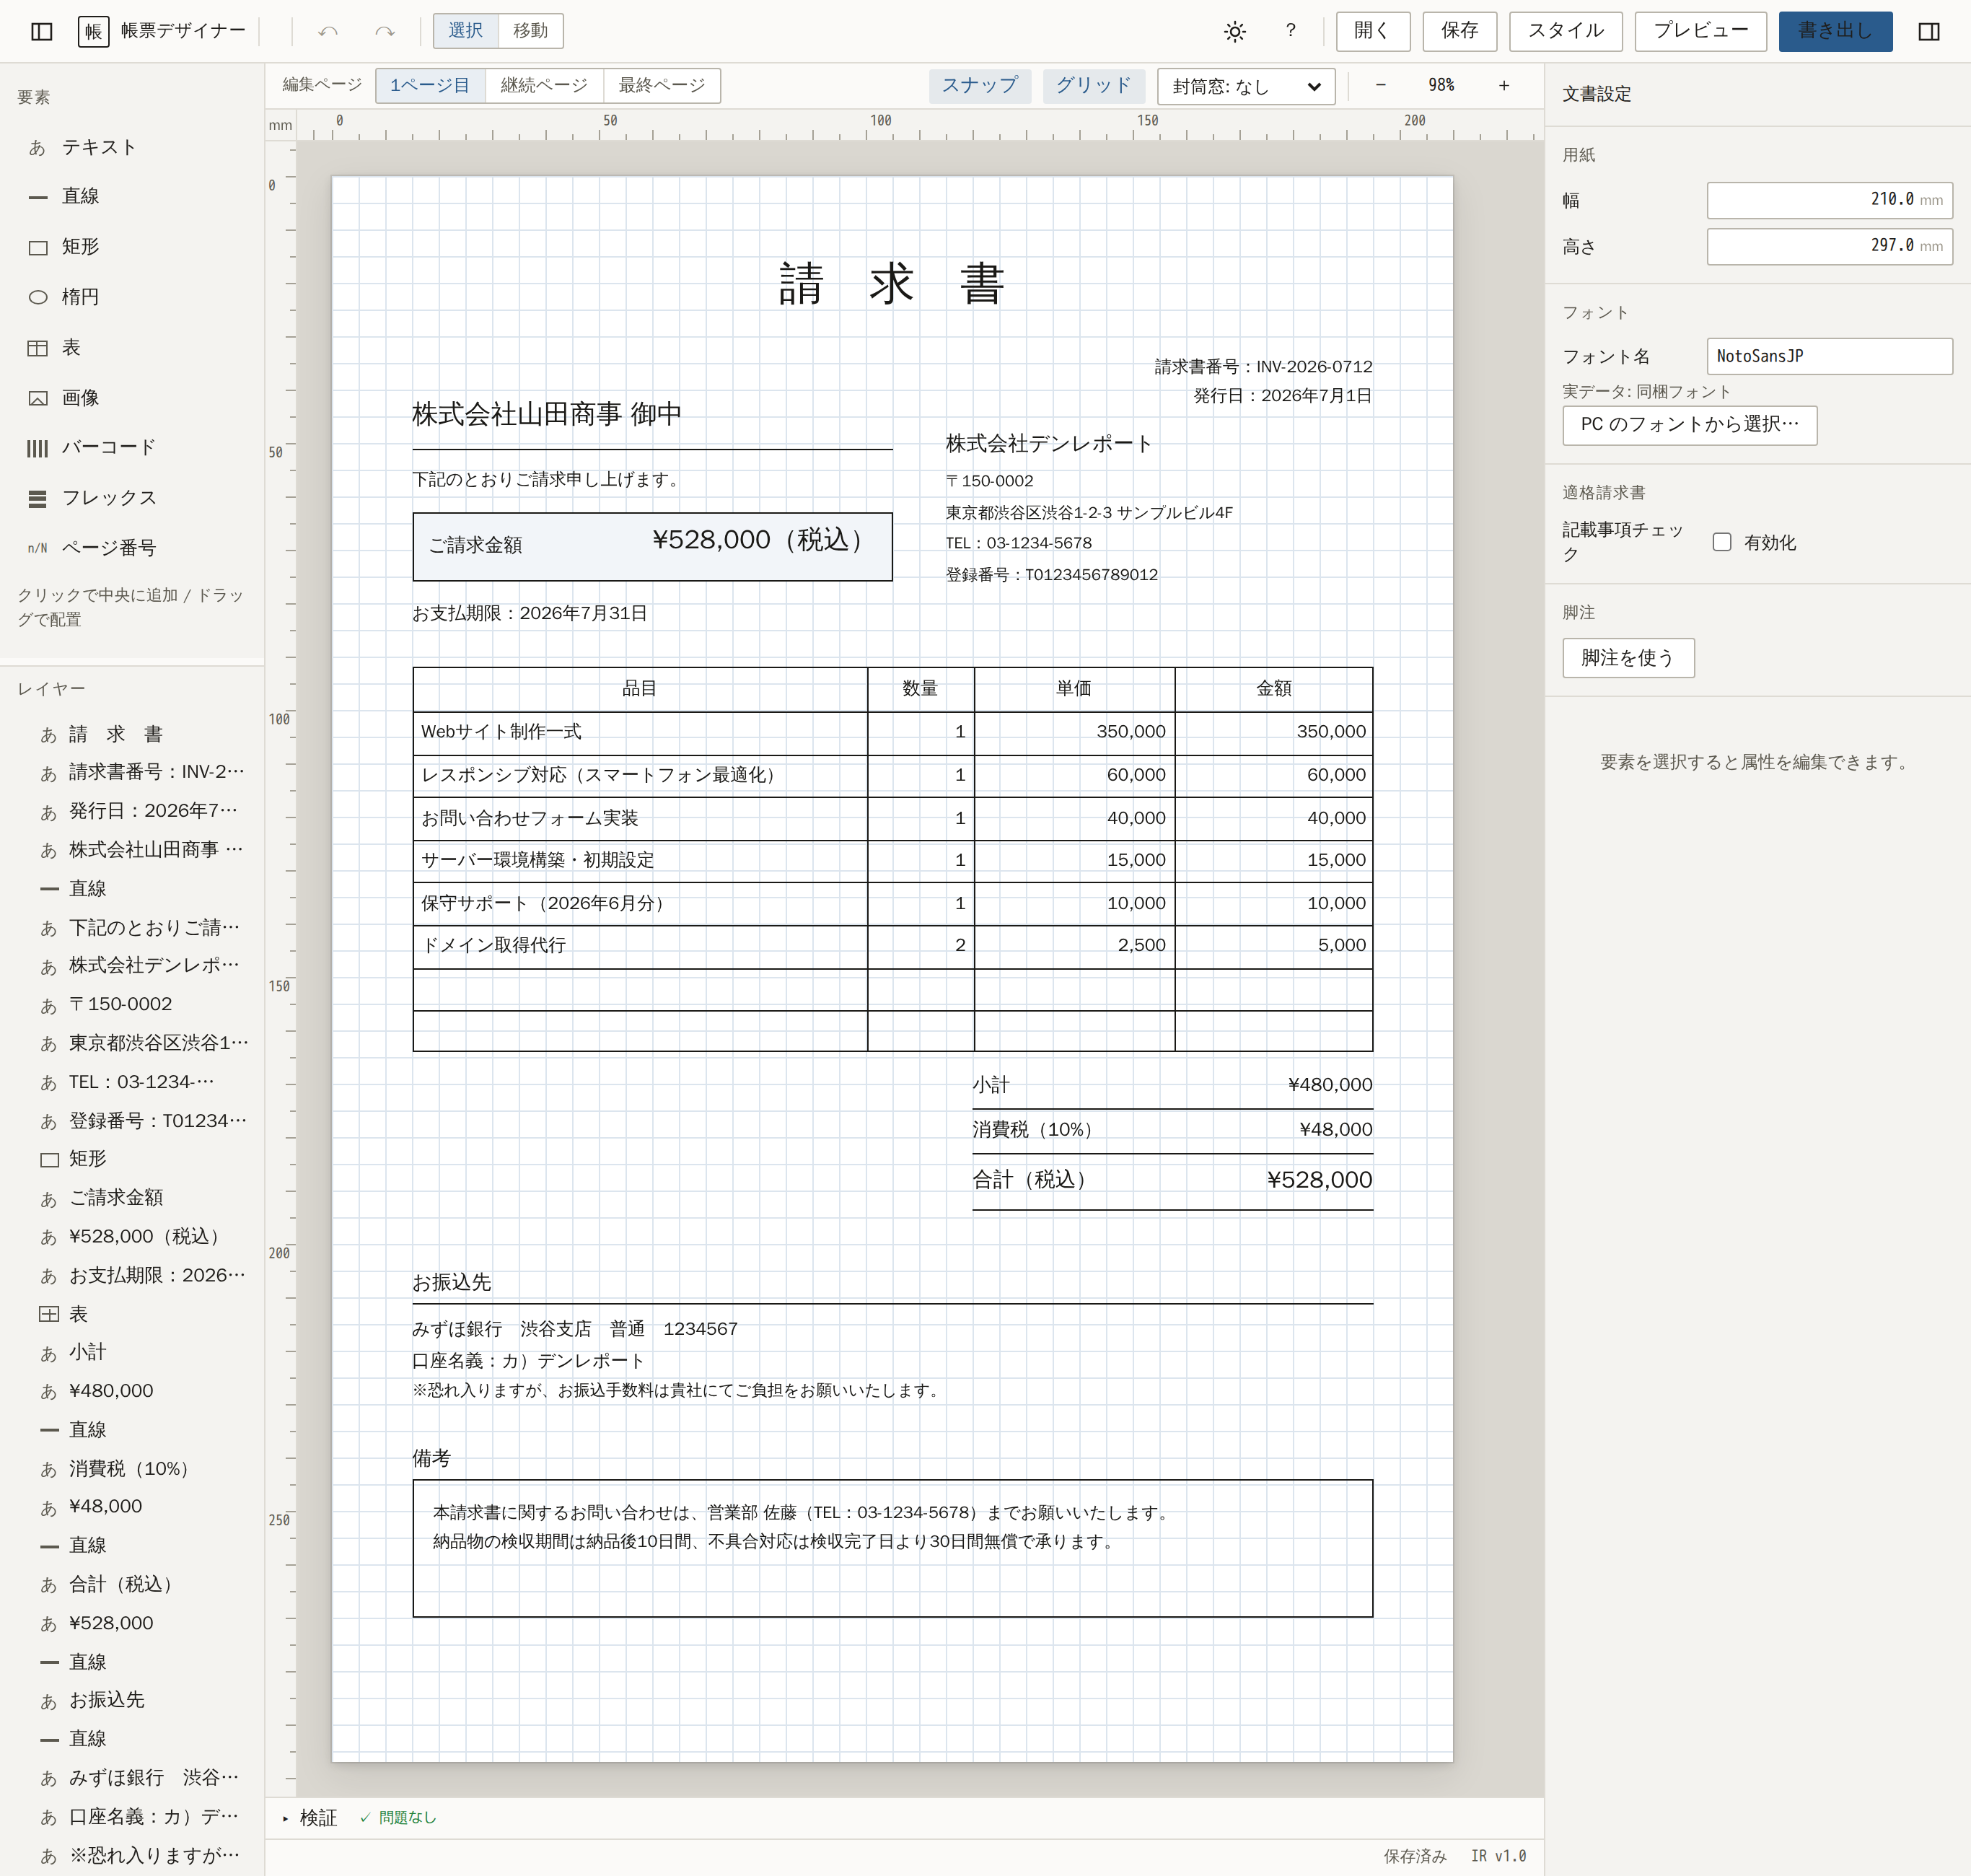
Task: Click PC のフォントから選択 button
Action: point(1689,425)
